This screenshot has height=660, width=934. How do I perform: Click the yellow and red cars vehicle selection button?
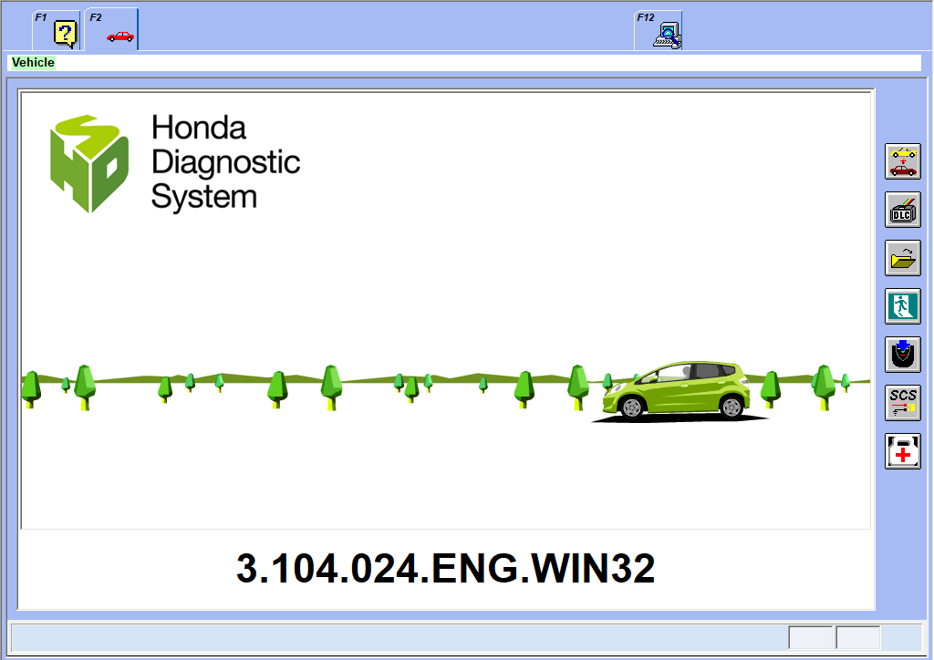click(x=902, y=161)
